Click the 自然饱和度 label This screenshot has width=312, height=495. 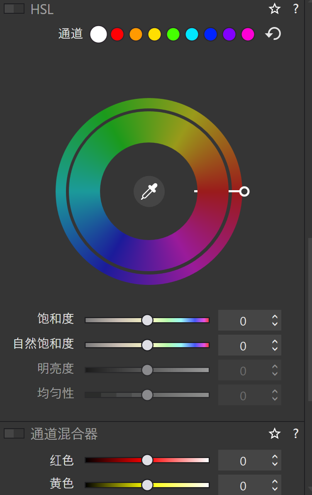pyautogui.click(x=44, y=343)
